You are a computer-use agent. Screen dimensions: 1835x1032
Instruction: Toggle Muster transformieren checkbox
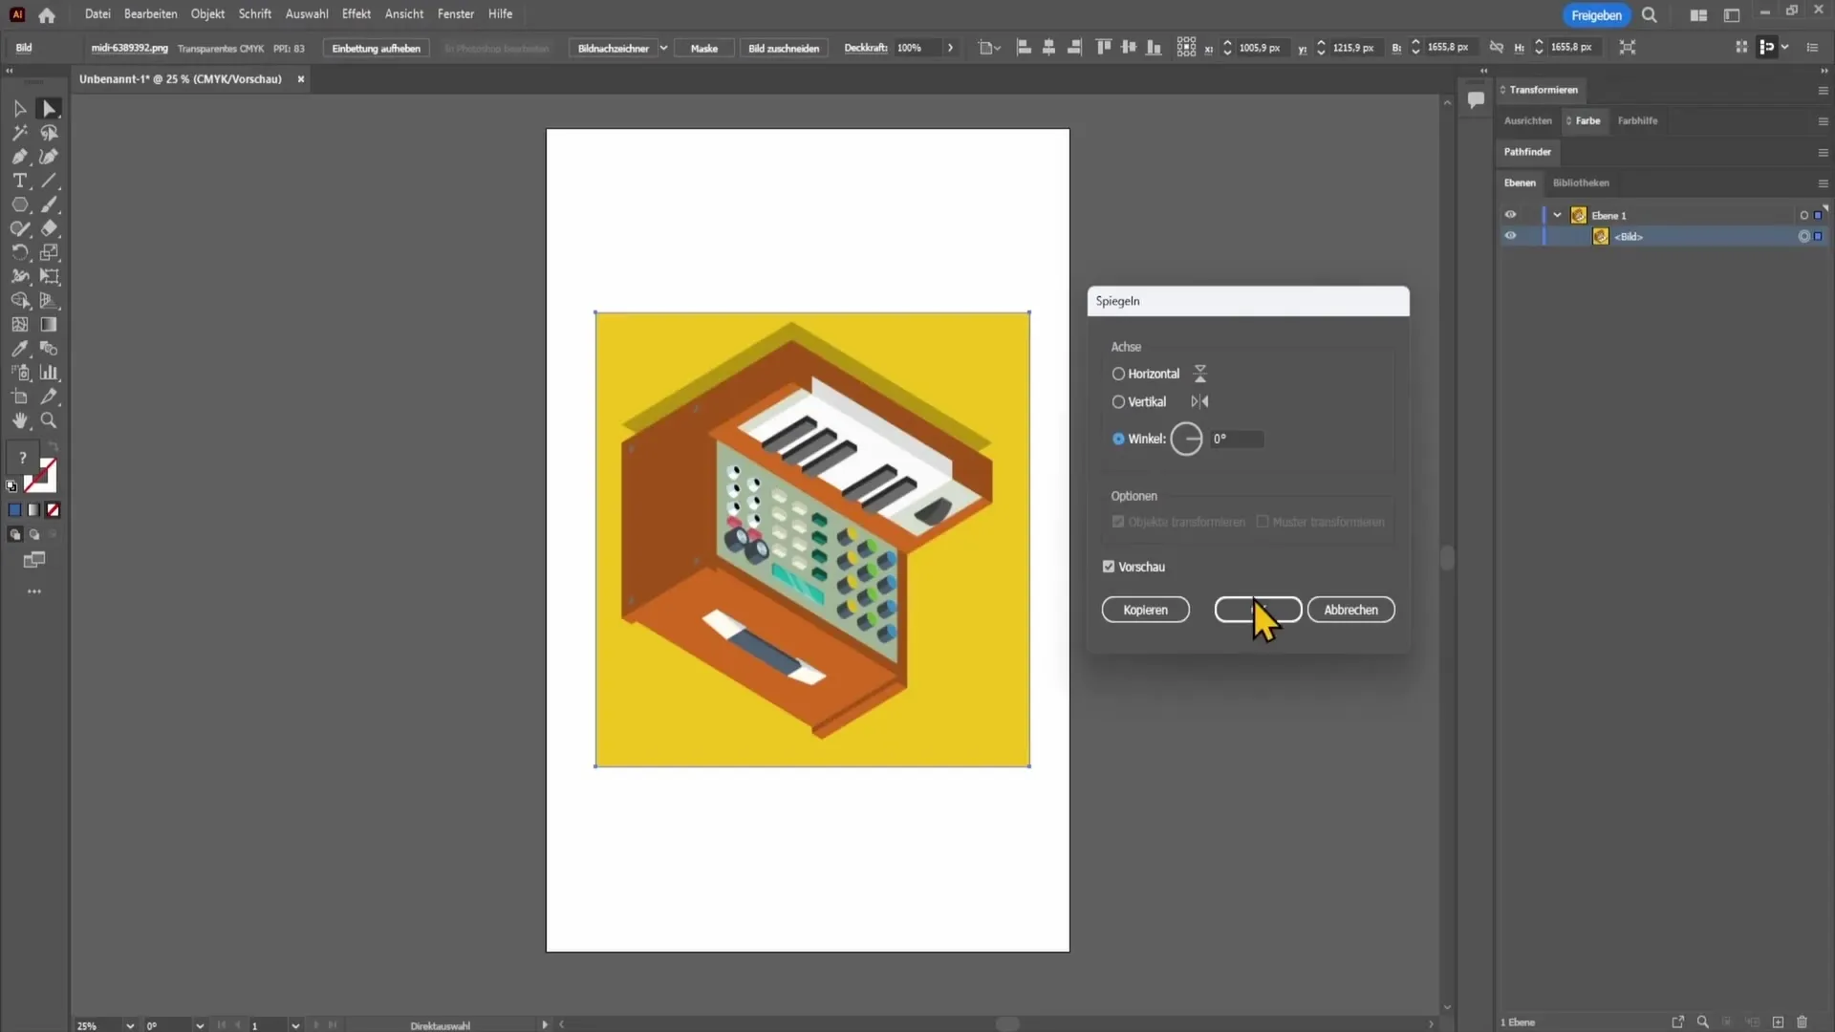[x=1263, y=522]
